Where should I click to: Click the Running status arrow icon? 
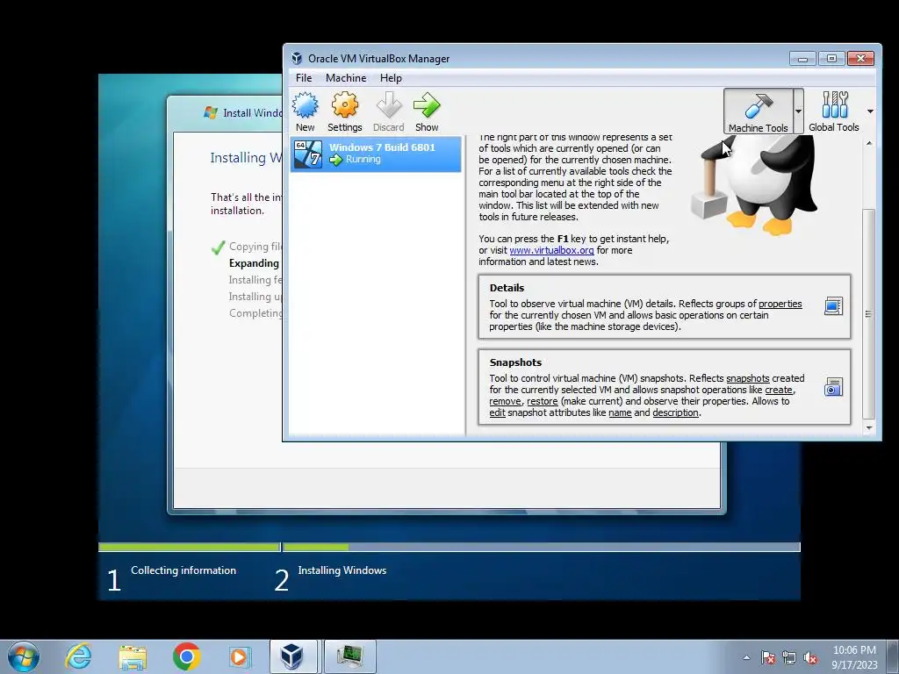tap(335, 160)
